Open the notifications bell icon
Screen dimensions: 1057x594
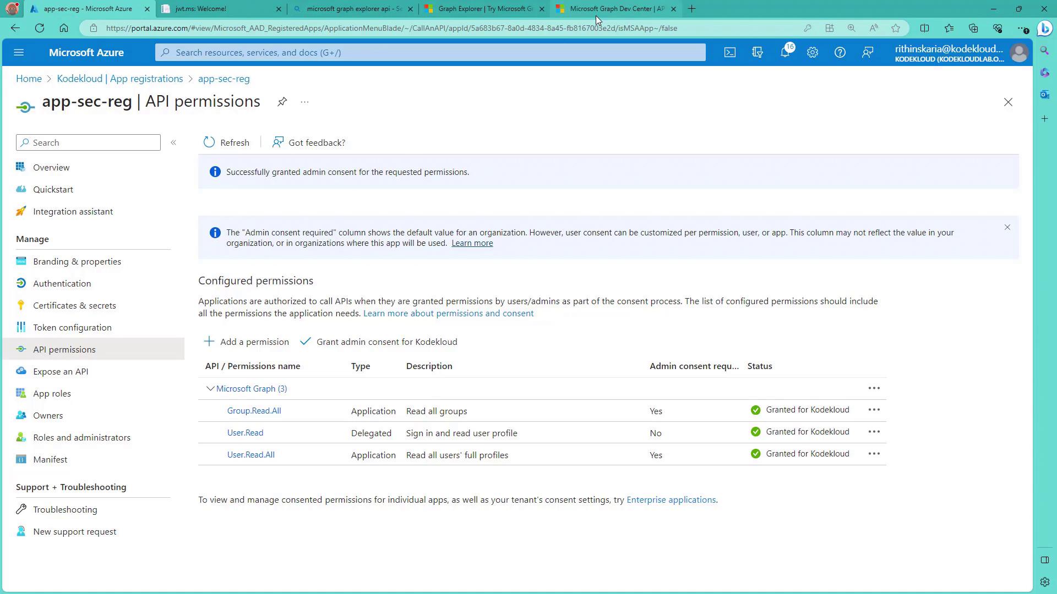click(785, 52)
